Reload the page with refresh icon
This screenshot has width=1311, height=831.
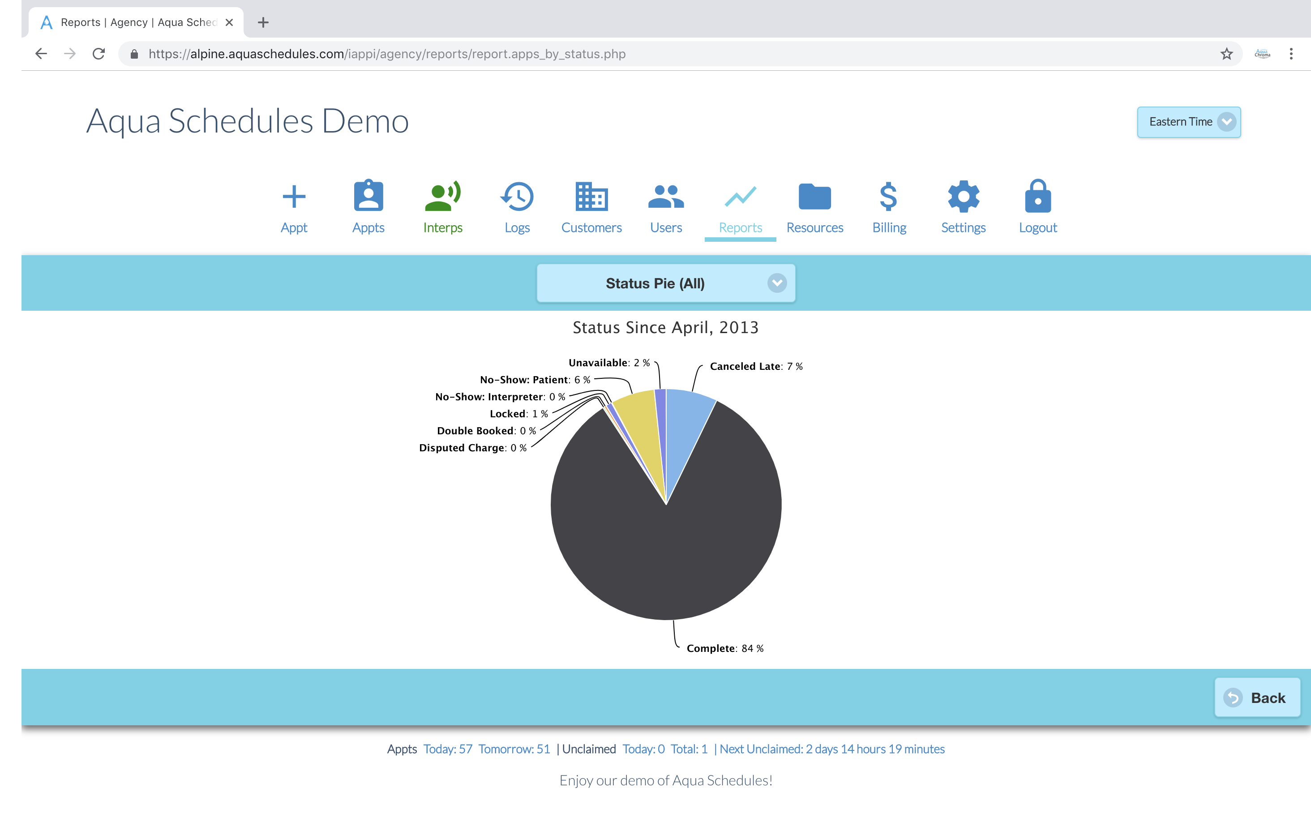(99, 54)
